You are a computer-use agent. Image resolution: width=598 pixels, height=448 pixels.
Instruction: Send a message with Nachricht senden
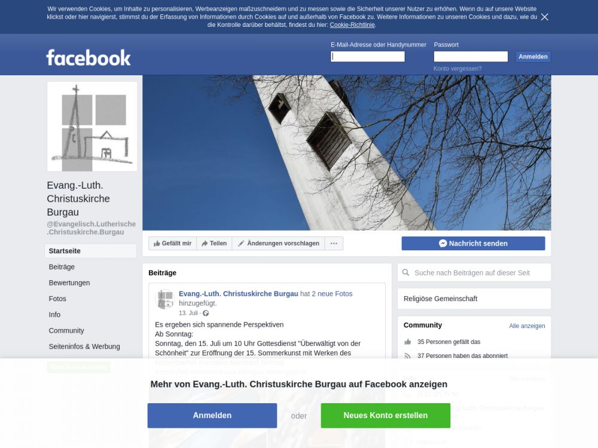pyautogui.click(x=473, y=244)
